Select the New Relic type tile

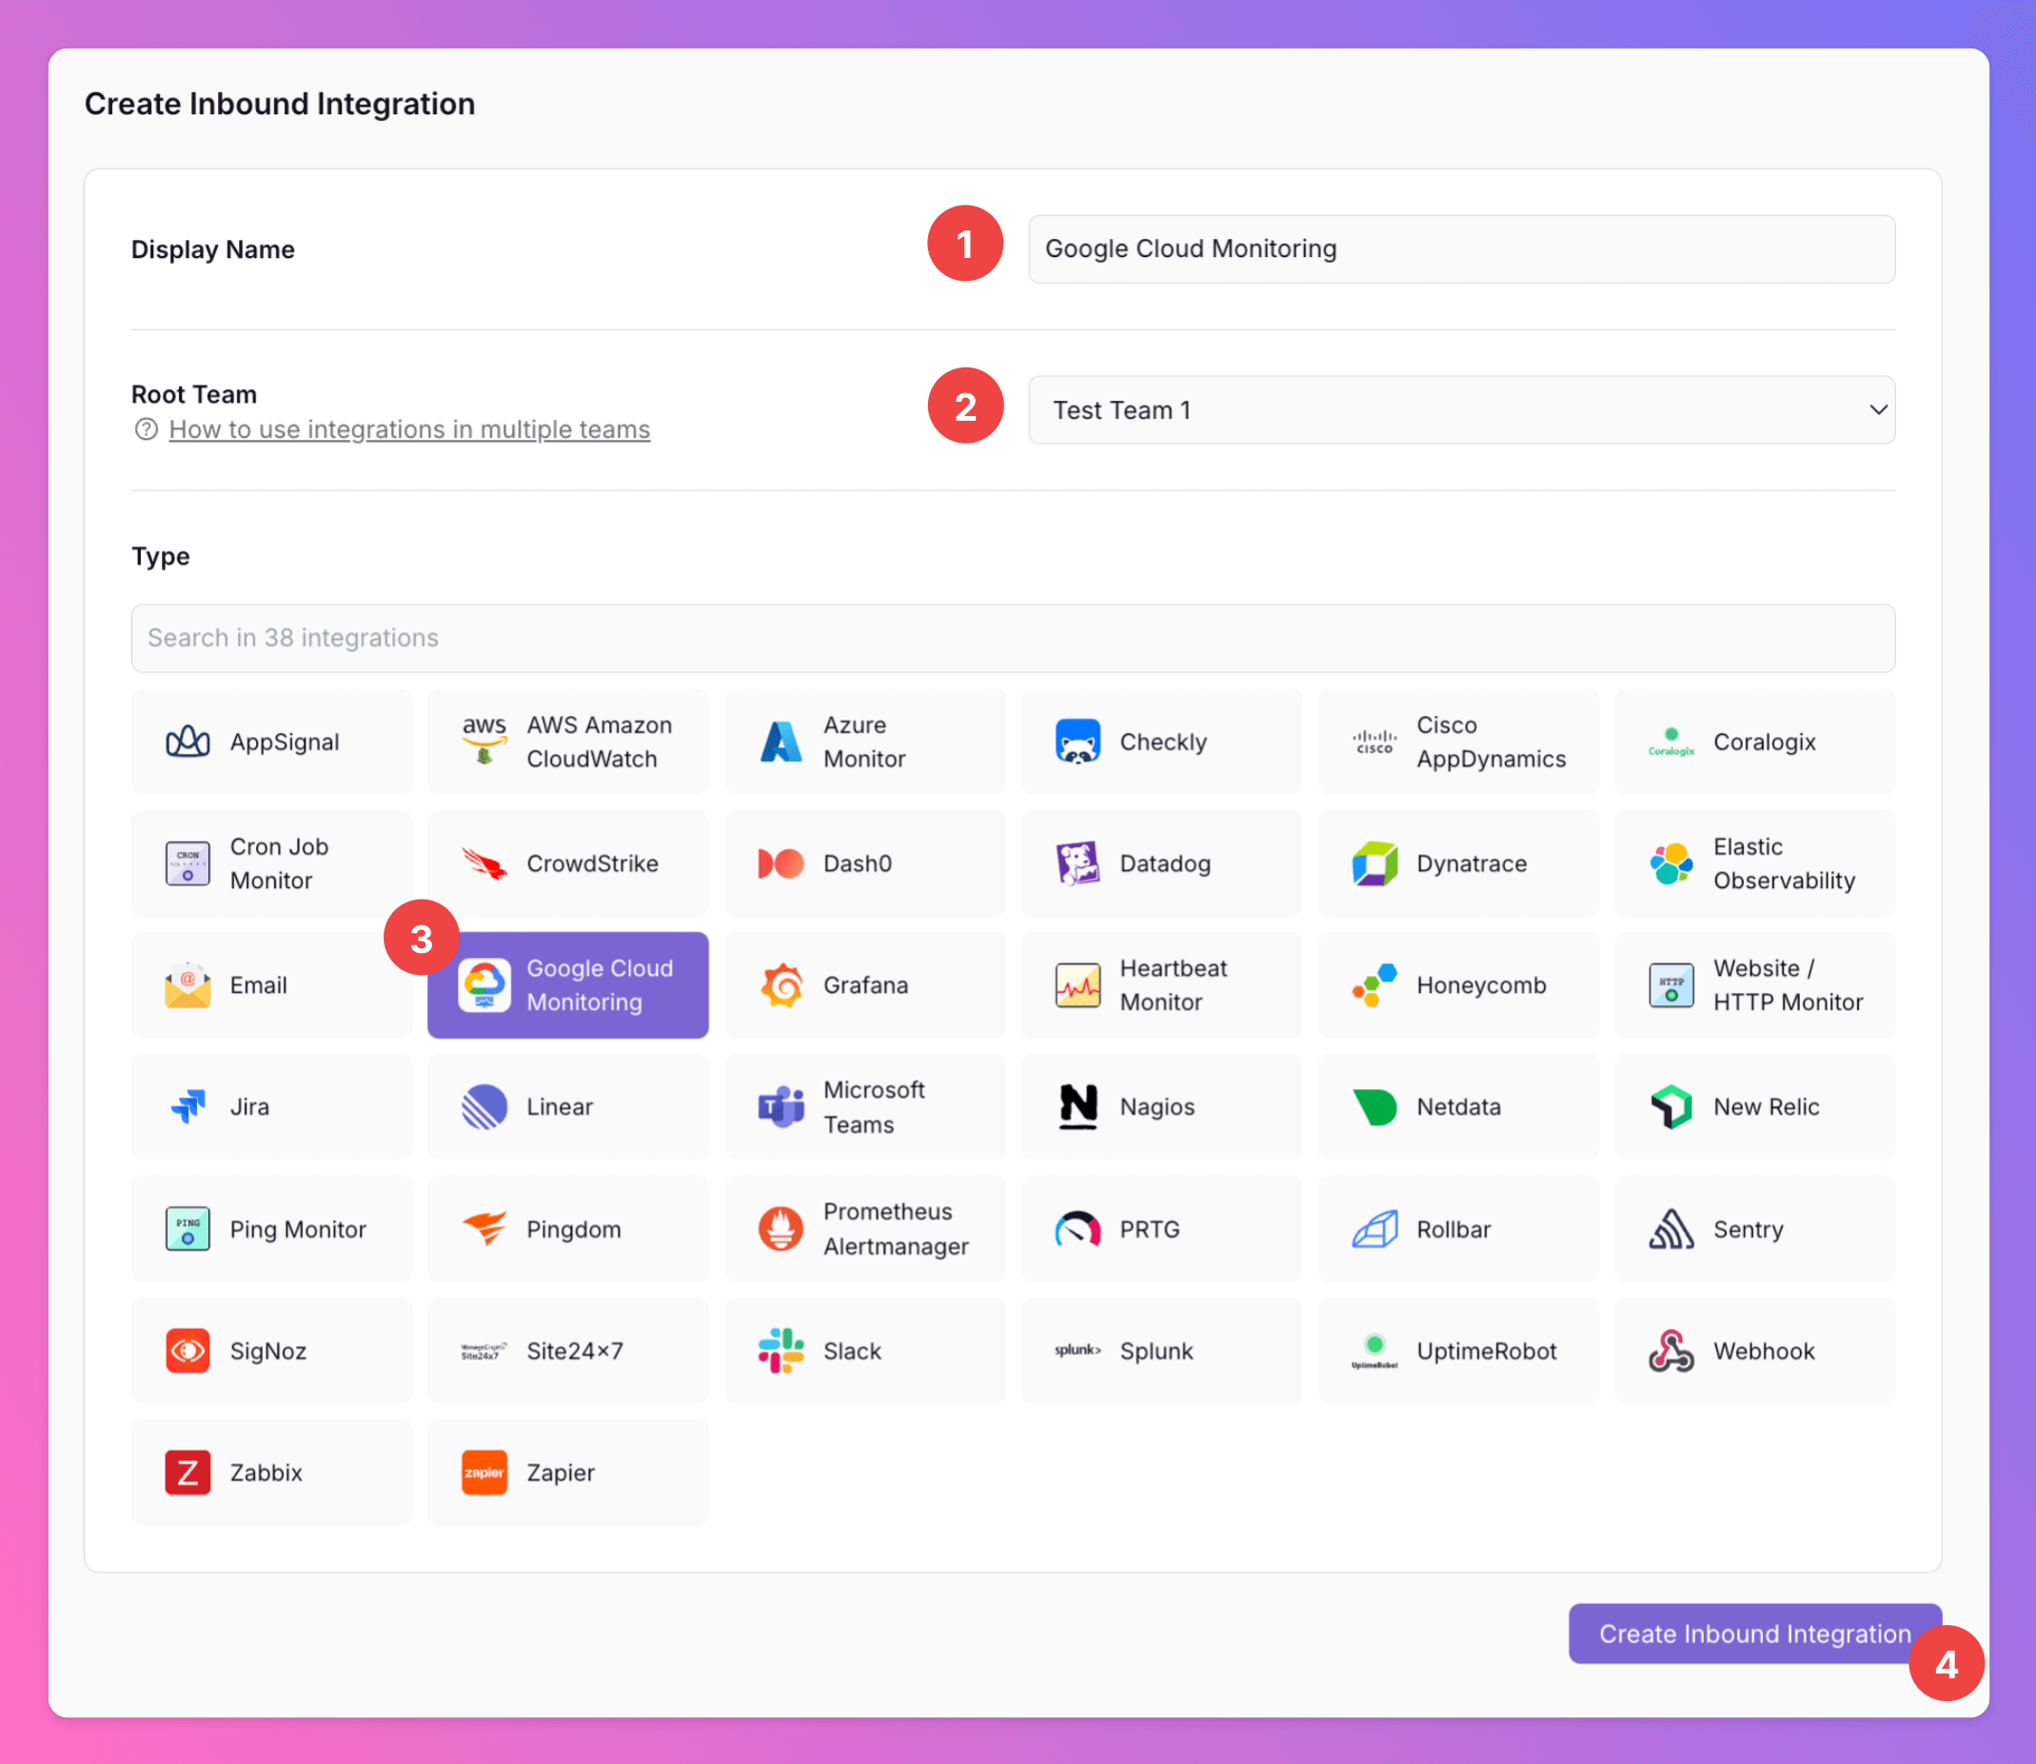point(1753,1106)
